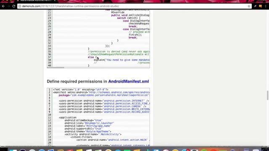Click the '//permission is denied' comment line
Image resolution: width=269 pixels, height=151 pixels.
point(119,52)
